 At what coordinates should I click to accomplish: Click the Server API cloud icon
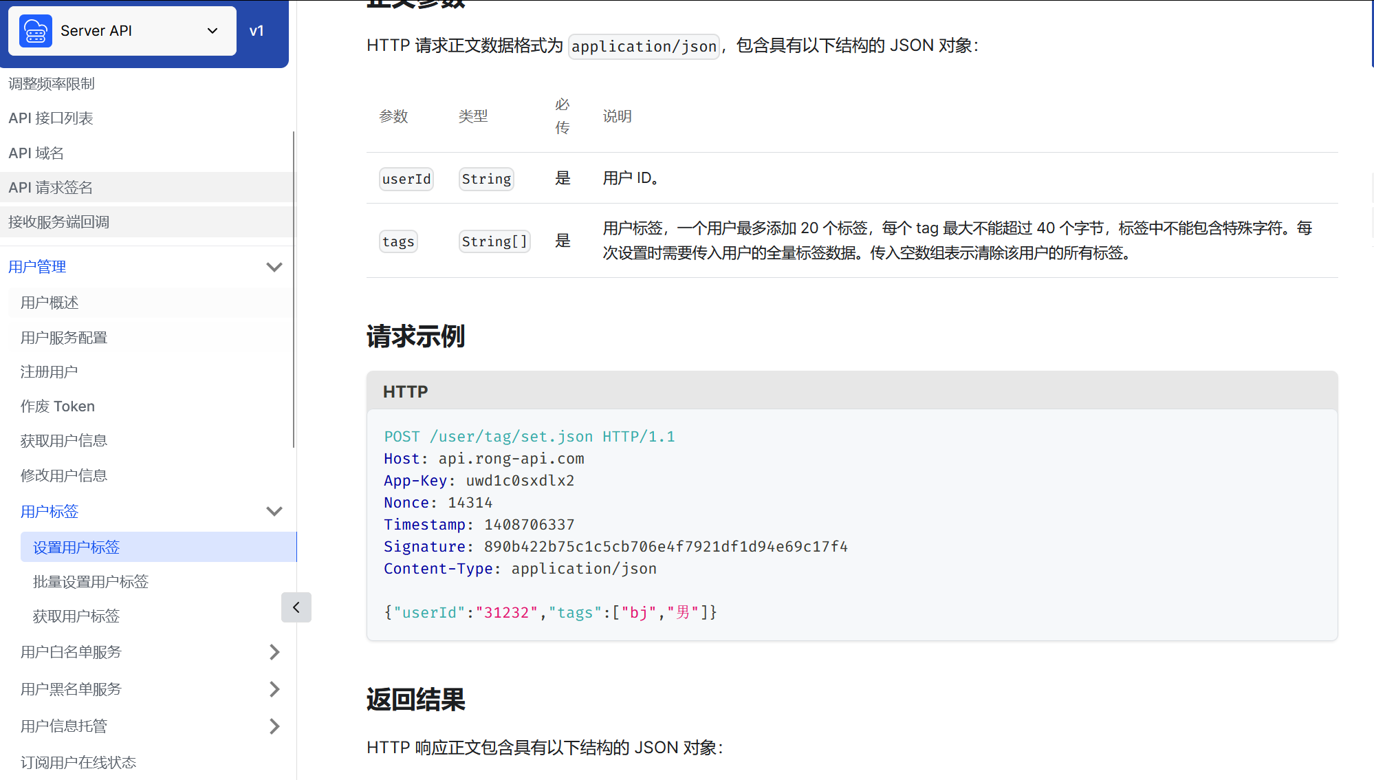(x=35, y=30)
